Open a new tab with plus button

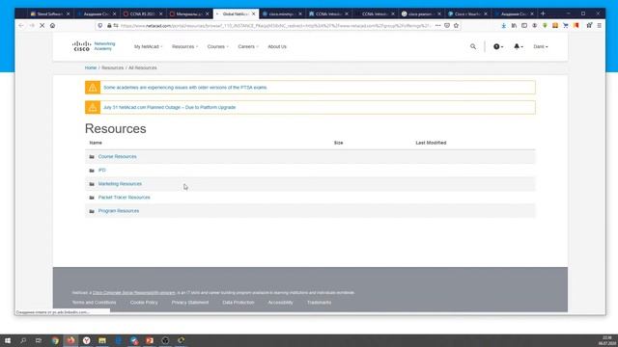coord(543,13)
